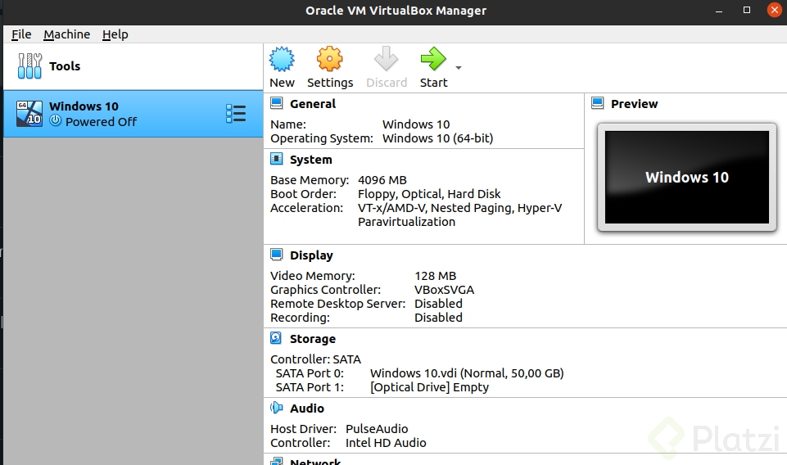Open the Help menu
The image size is (787, 465).
point(115,34)
